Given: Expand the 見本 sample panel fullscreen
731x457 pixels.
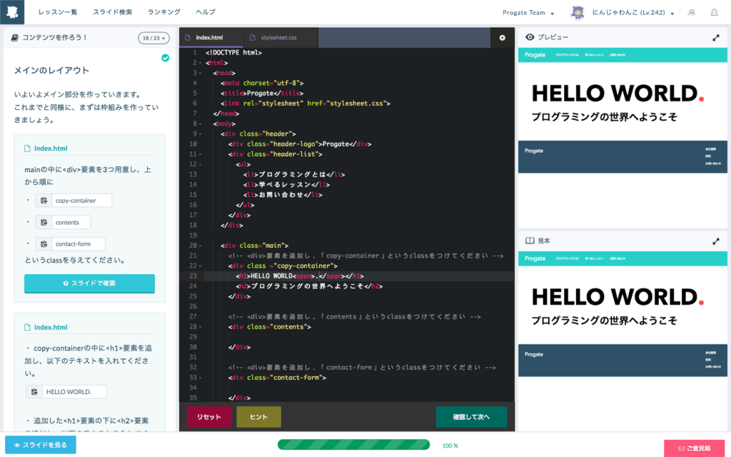Looking at the screenshot, I should (715, 241).
